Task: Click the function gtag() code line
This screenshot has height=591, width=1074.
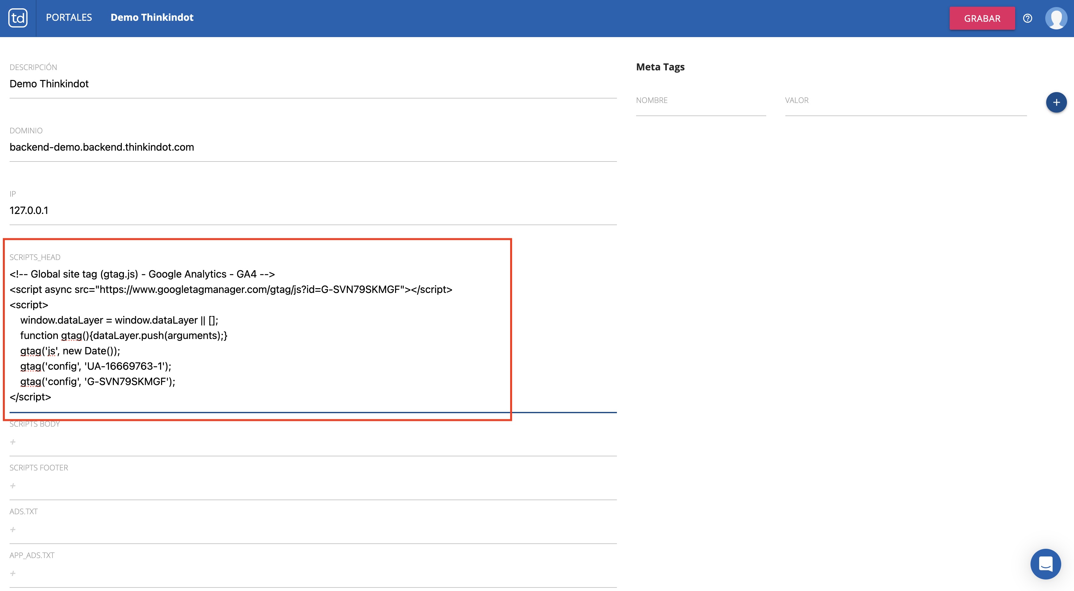Action: [124, 335]
